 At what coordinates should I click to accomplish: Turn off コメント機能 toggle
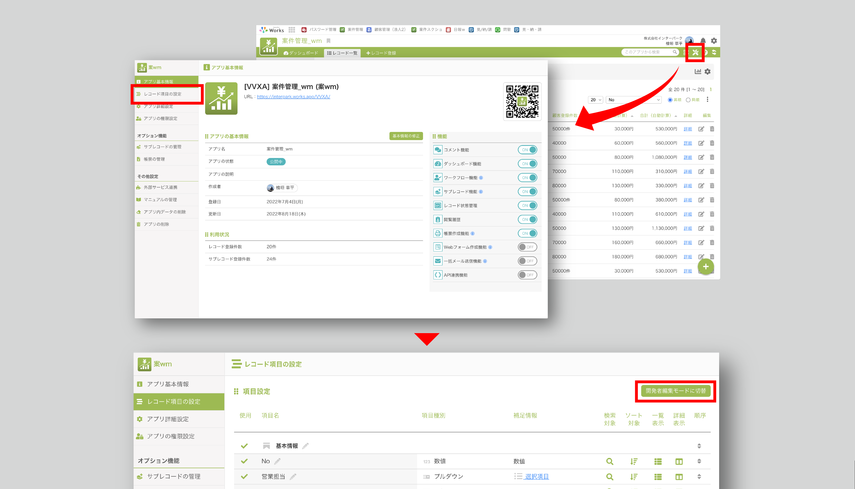(x=527, y=150)
